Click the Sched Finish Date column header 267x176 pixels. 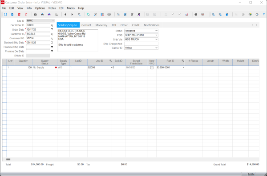[x=136, y=62]
